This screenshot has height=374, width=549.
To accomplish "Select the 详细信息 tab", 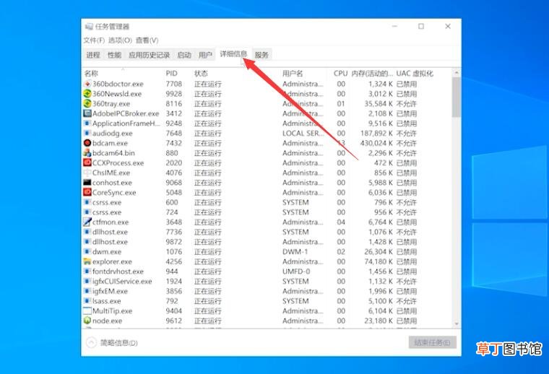I will [x=233, y=54].
